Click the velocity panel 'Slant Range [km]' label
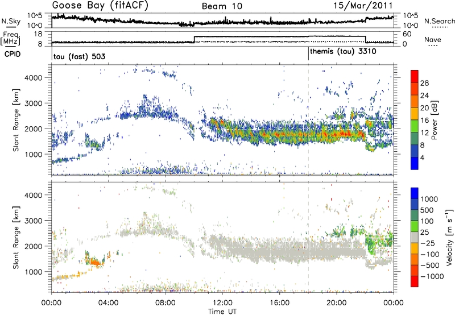This screenshot has width=455, height=315. click(x=16, y=237)
